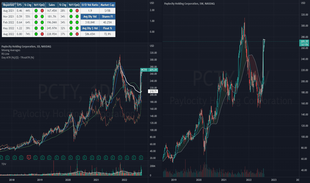Select the Aug 2022 report date cell

point(9,34)
